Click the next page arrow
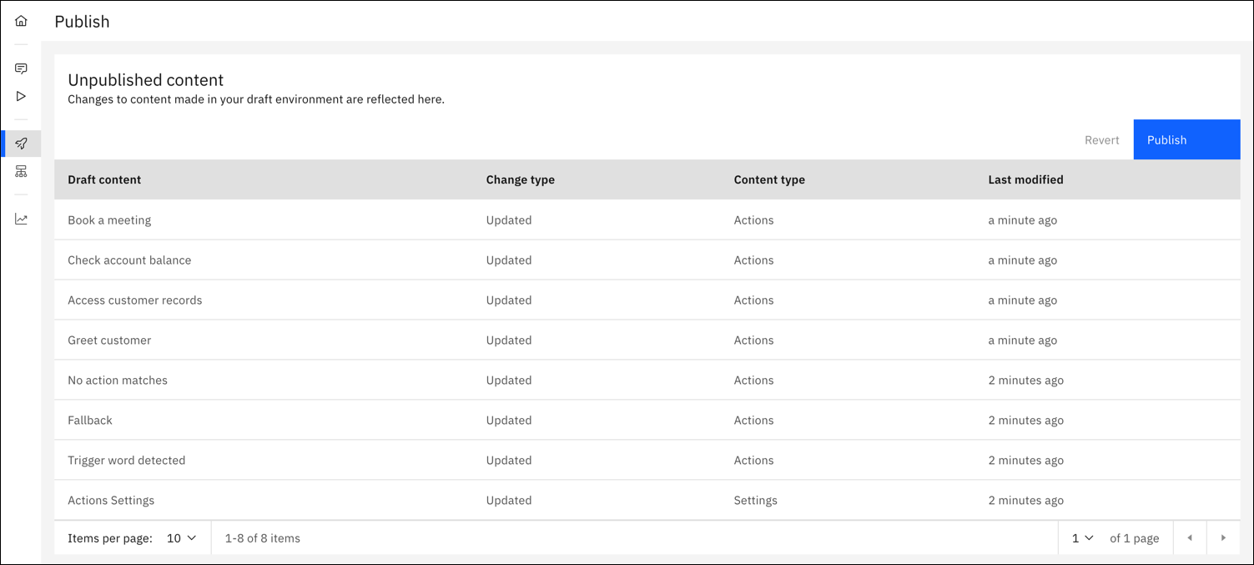Image resolution: width=1254 pixels, height=565 pixels. (x=1223, y=537)
